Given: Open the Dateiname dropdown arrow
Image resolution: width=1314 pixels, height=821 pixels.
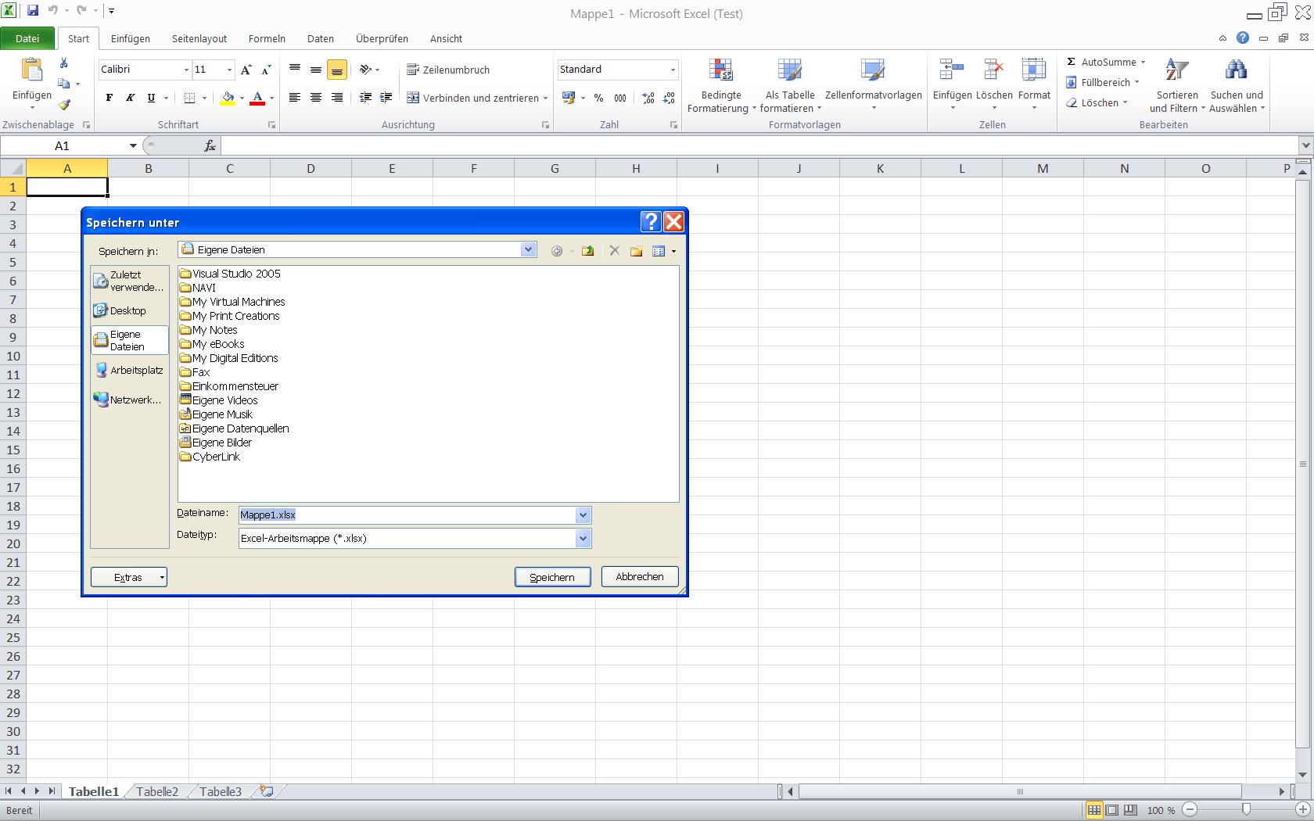Looking at the screenshot, I should pos(583,514).
